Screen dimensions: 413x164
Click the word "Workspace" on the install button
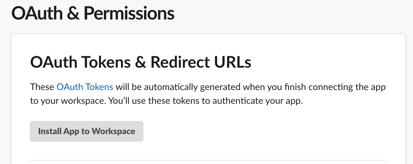[113, 131]
